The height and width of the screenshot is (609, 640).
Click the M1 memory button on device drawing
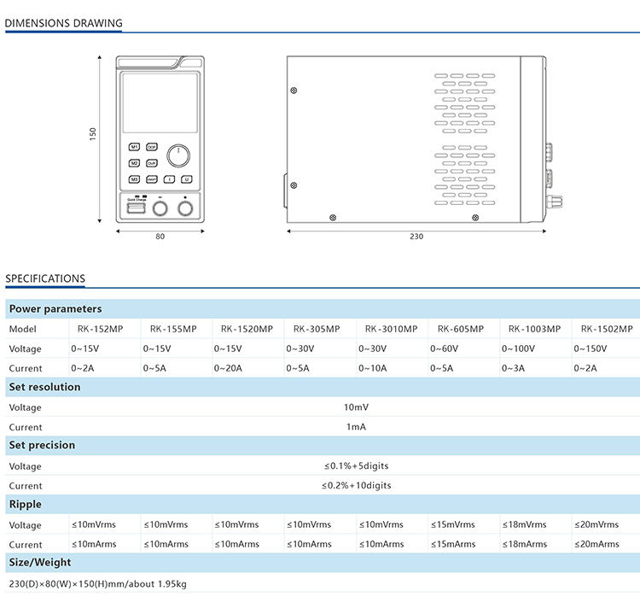[134, 147]
